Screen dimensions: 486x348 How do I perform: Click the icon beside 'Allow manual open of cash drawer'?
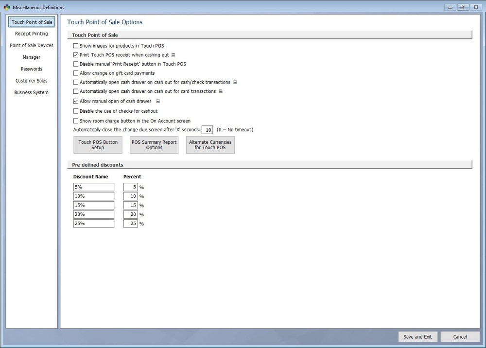tap(157, 101)
